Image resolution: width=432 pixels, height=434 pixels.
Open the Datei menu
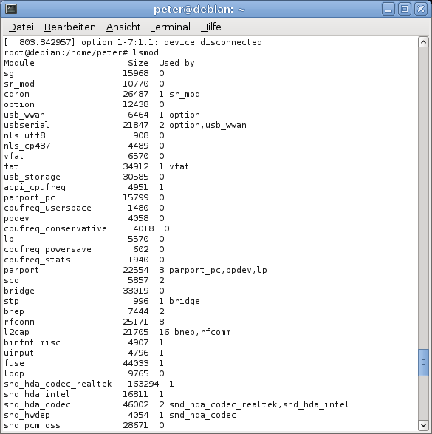tap(21, 27)
